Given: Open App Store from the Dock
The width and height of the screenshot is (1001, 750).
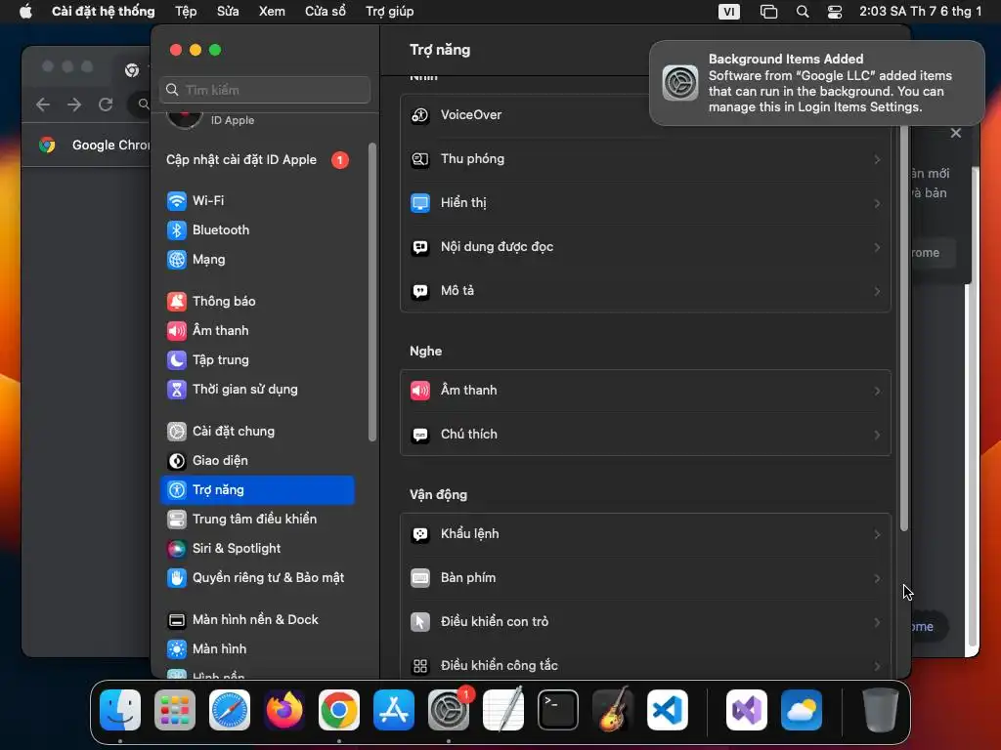Looking at the screenshot, I should pyautogui.click(x=394, y=710).
